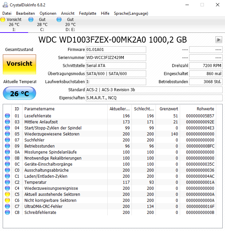Click status orb for Betriebsstunden attribute 09
Image resolution: width=225 pixels, height=231 pixels.
tap(7, 146)
